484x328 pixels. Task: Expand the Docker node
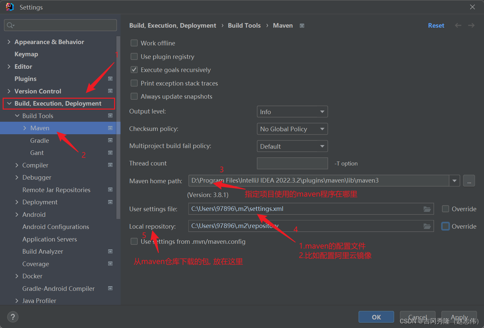17,276
